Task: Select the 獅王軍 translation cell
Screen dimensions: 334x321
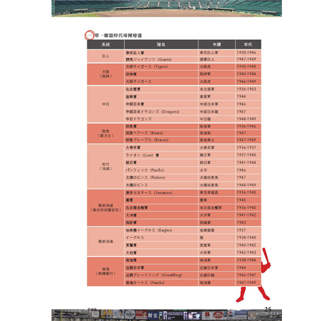Action: (216, 155)
